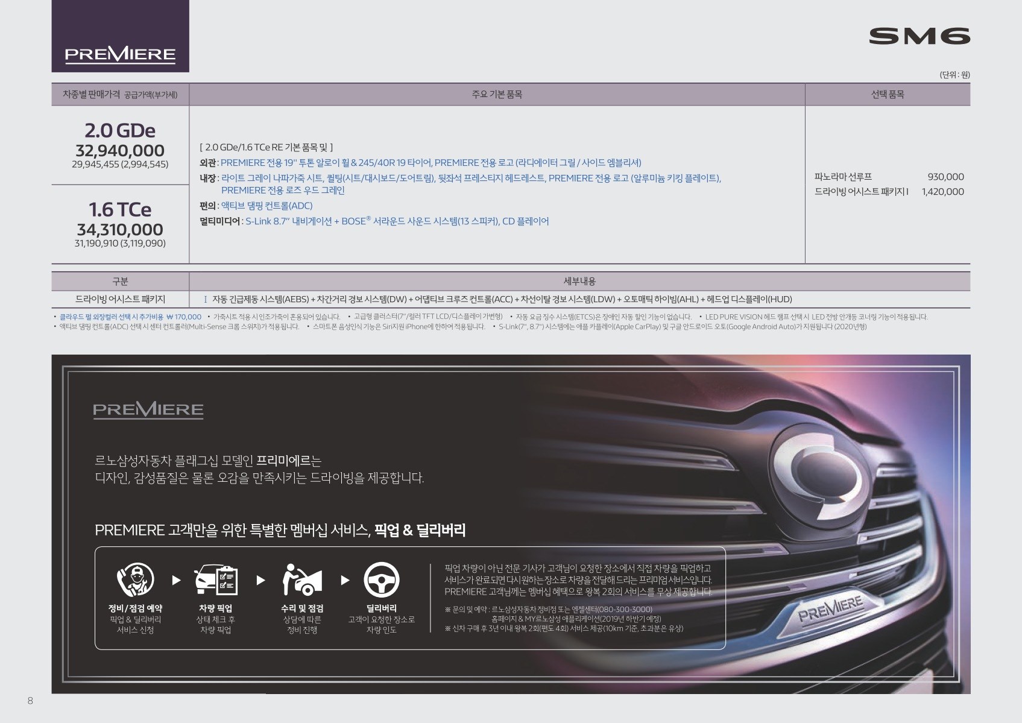The image size is (1022, 723).
Task: Click the PREMIERE logo in purple header box
Action: (120, 55)
